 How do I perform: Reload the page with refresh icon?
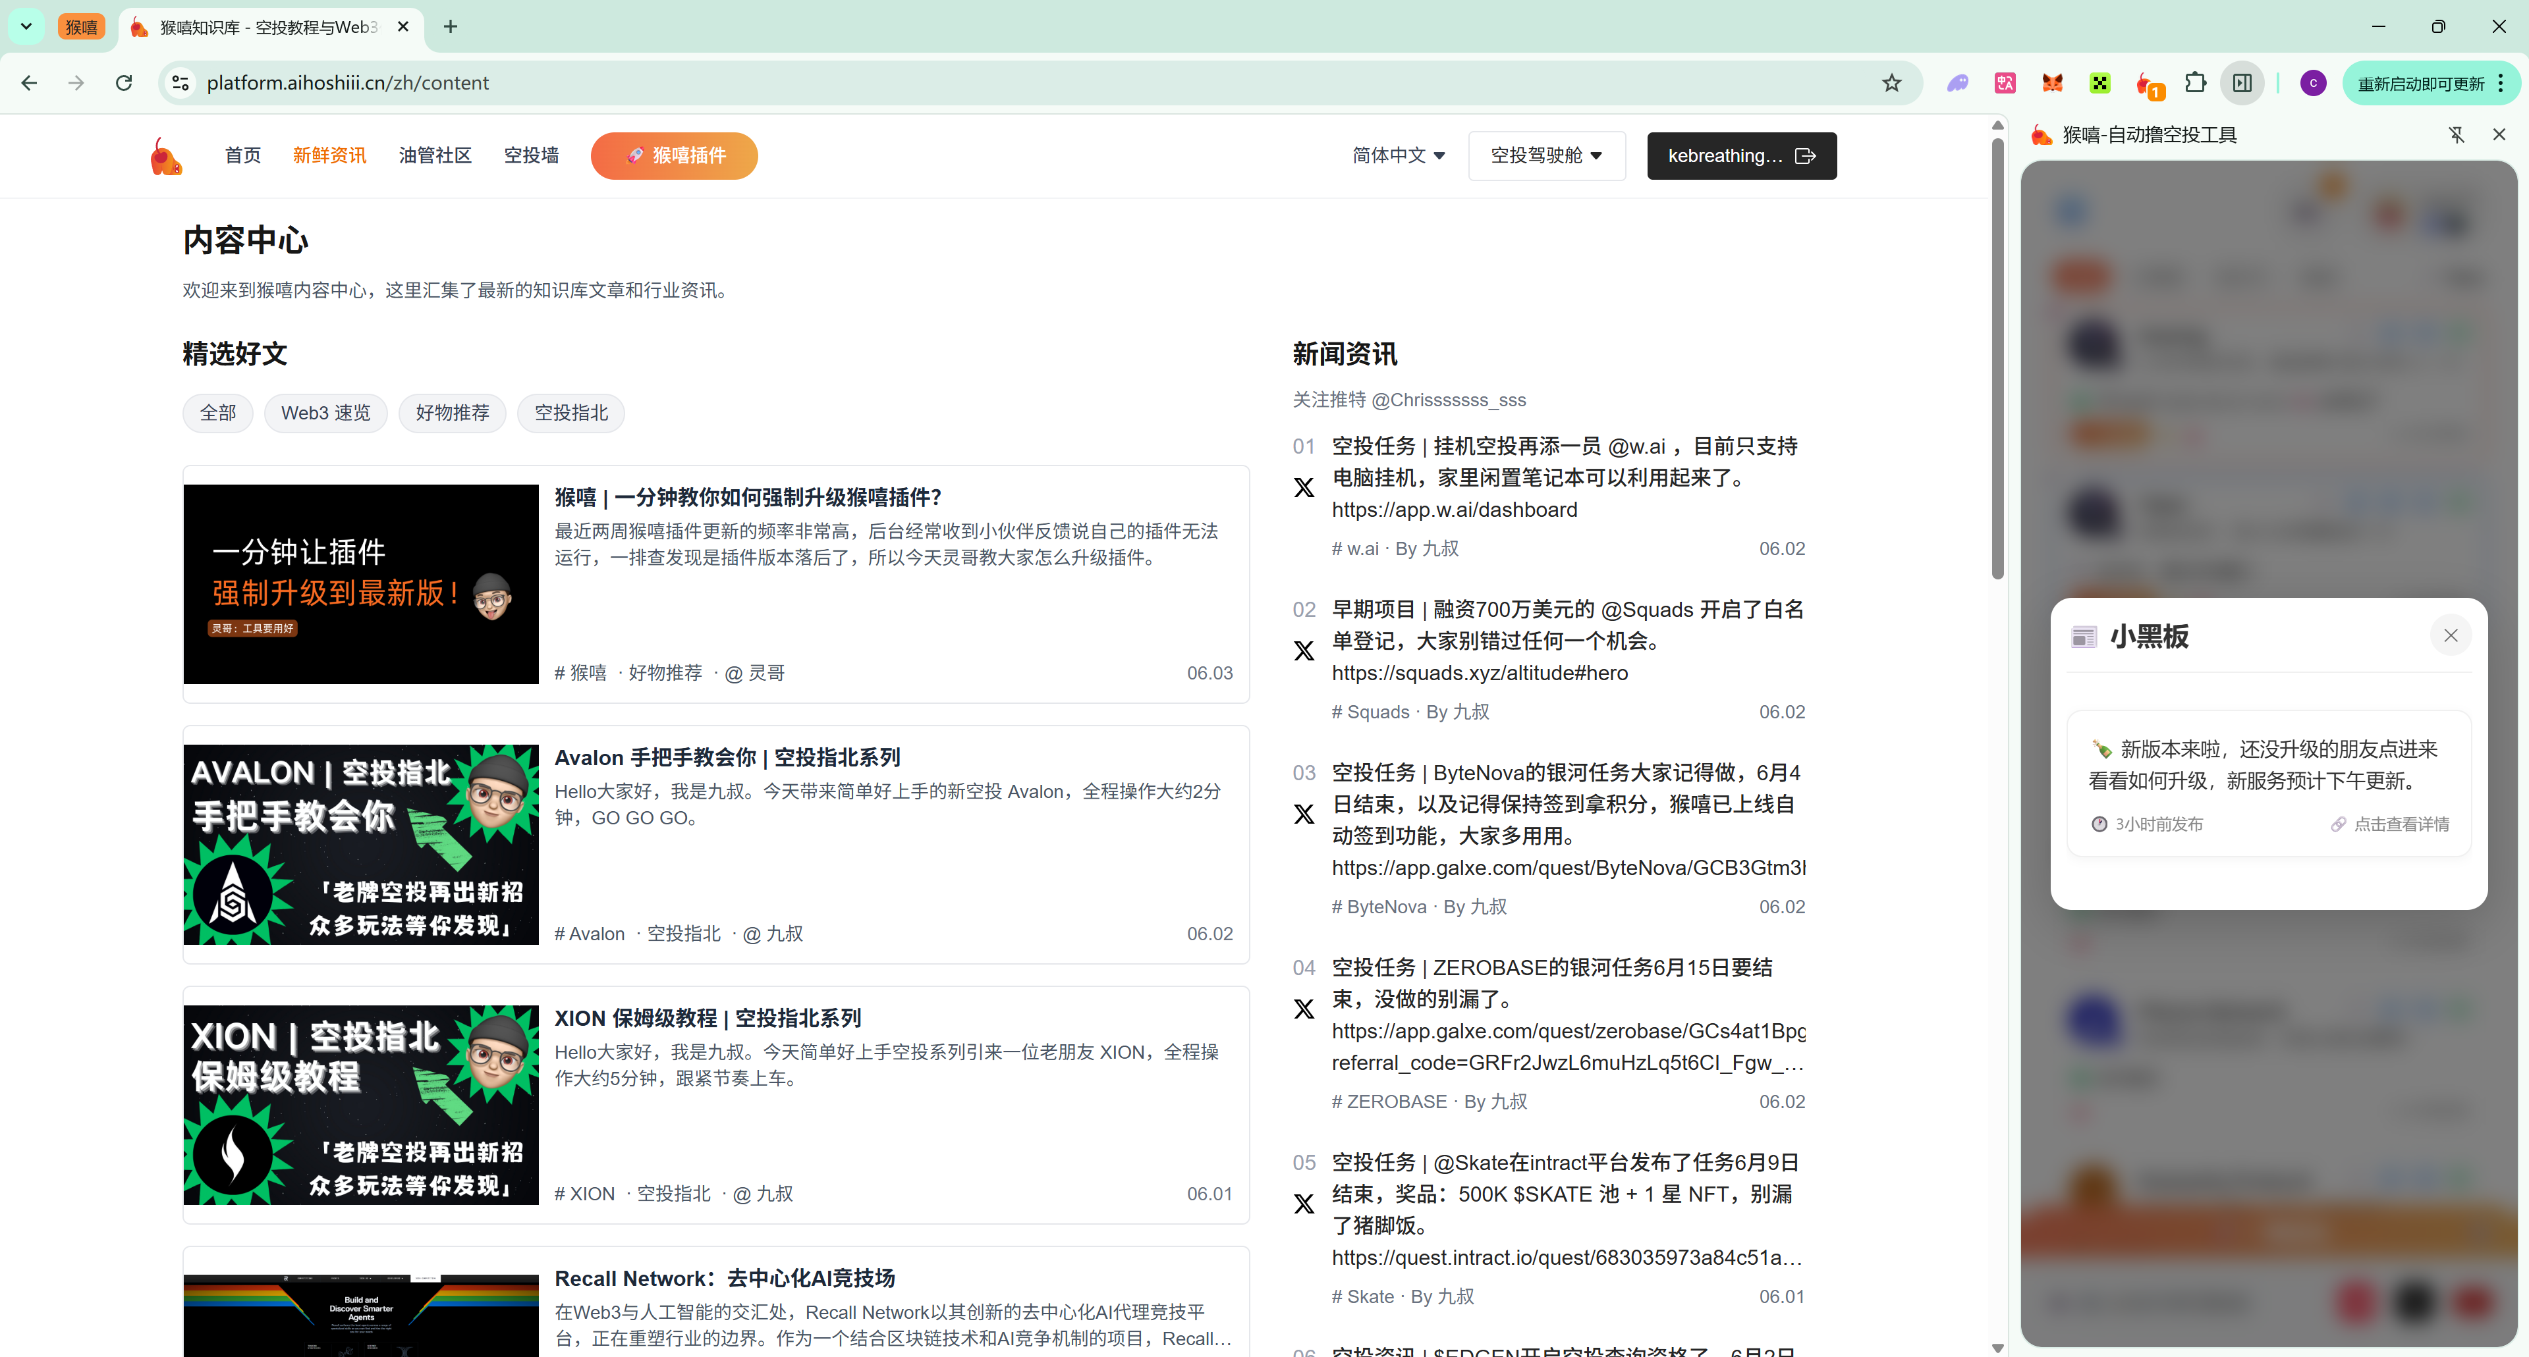(124, 82)
